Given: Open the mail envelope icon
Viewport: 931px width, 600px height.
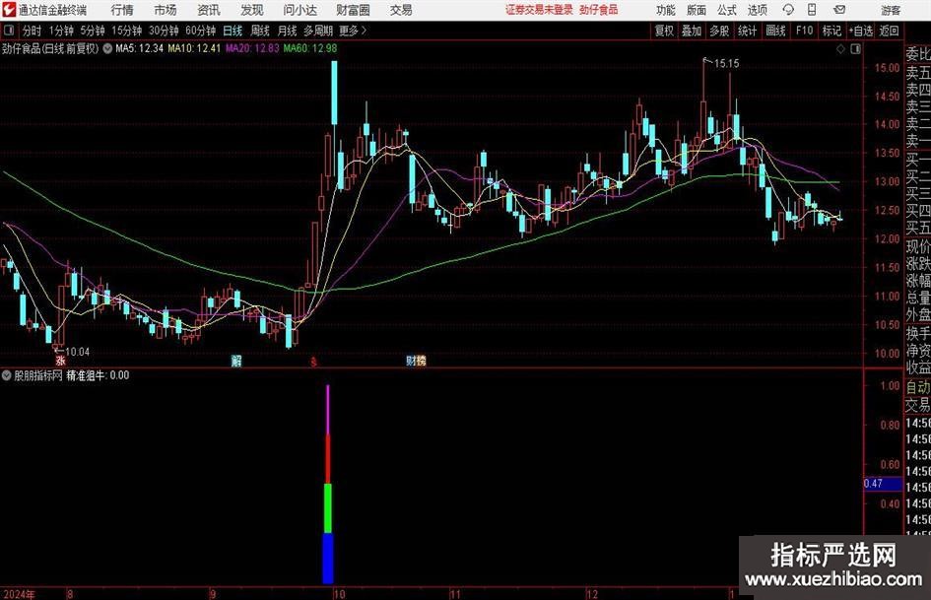Looking at the screenshot, I should pos(839,10).
